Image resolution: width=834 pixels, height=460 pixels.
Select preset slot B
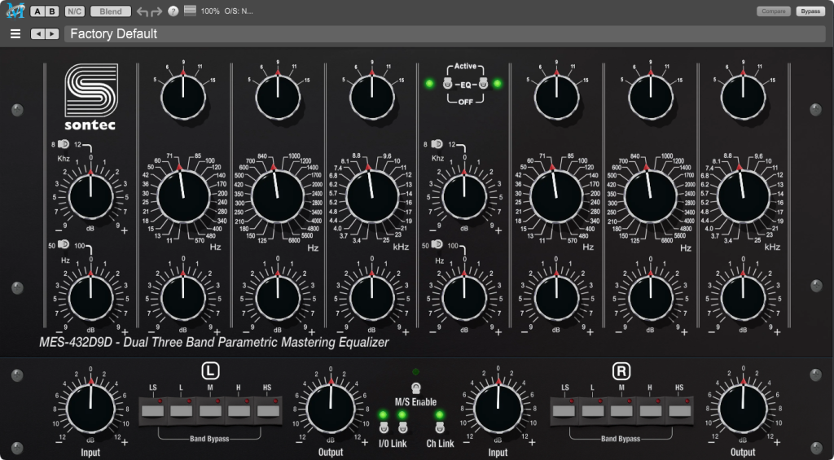pos(51,11)
